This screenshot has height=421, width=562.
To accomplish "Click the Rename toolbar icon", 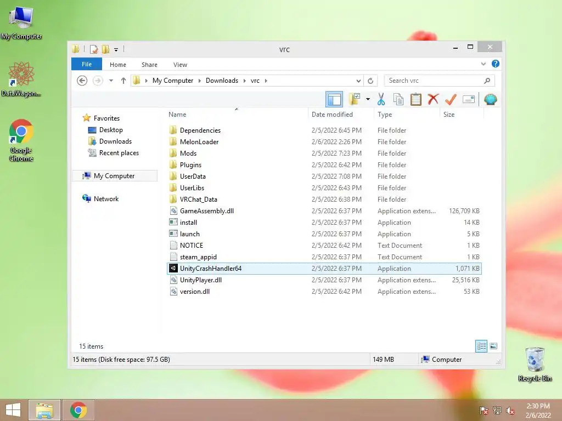I will point(469,99).
